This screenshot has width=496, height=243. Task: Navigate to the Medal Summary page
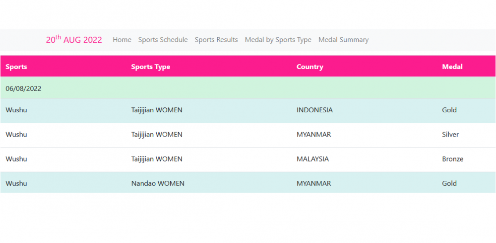(343, 40)
